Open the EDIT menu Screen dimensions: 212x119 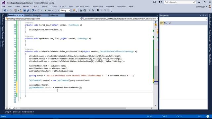pyautogui.click(x=10, y=7)
